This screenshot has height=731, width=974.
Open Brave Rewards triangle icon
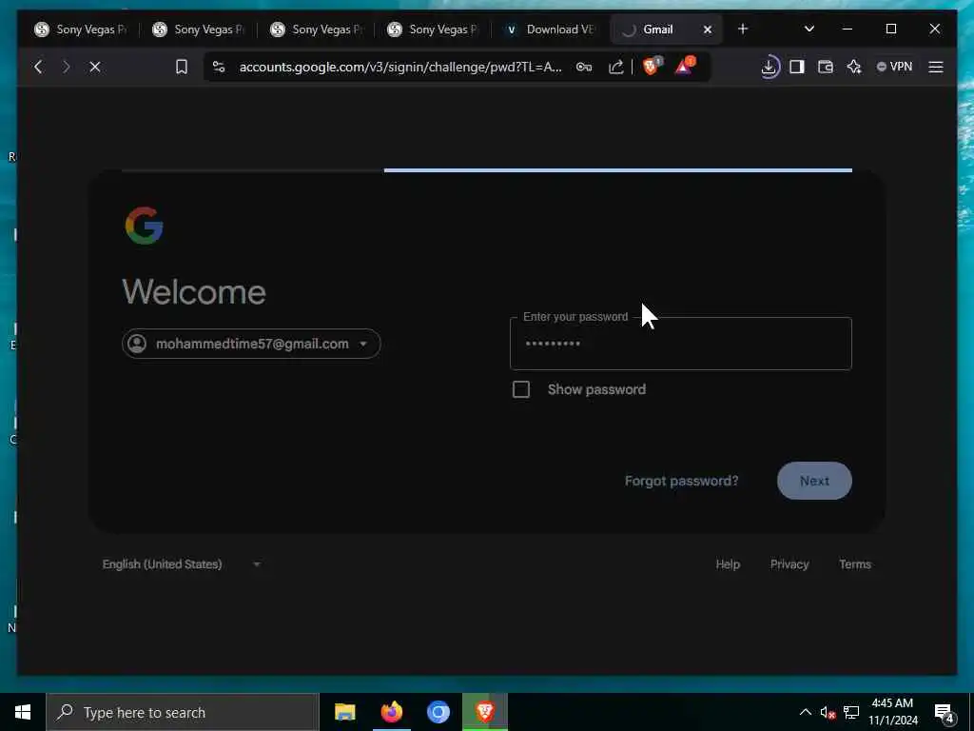click(x=685, y=66)
